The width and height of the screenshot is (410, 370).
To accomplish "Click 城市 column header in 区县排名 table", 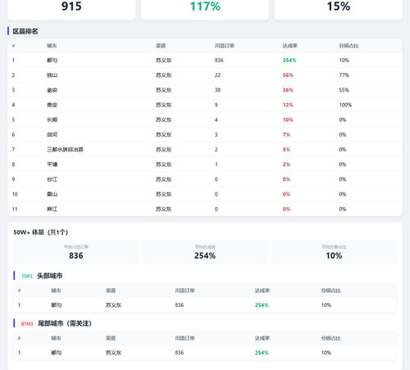I will pyautogui.click(x=52, y=46).
